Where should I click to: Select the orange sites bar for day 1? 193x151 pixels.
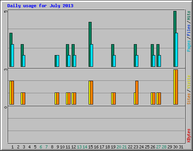click(12, 92)
